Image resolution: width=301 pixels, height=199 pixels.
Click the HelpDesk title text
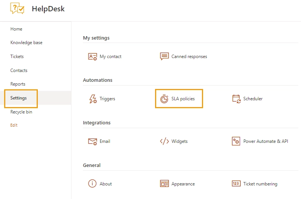pyautogui.click(x=48, y=9)
